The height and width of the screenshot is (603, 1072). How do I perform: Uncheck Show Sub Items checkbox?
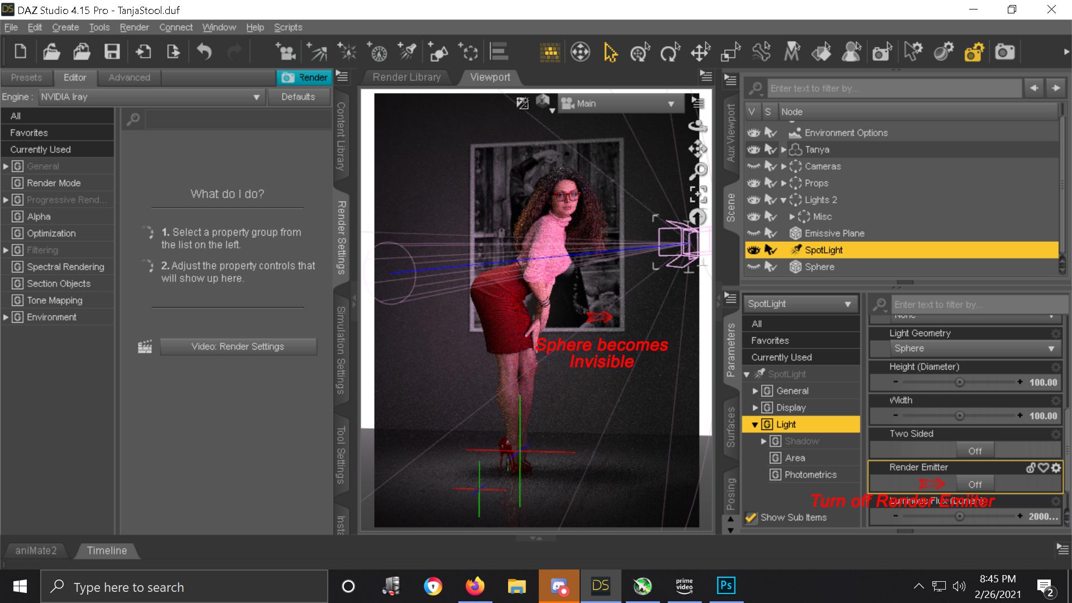click(x=751, y=518)
